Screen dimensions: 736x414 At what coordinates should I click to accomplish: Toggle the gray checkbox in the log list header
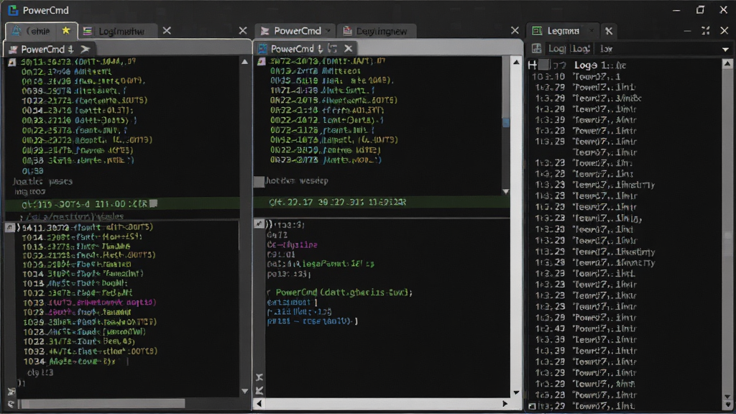tap(544, 65)
